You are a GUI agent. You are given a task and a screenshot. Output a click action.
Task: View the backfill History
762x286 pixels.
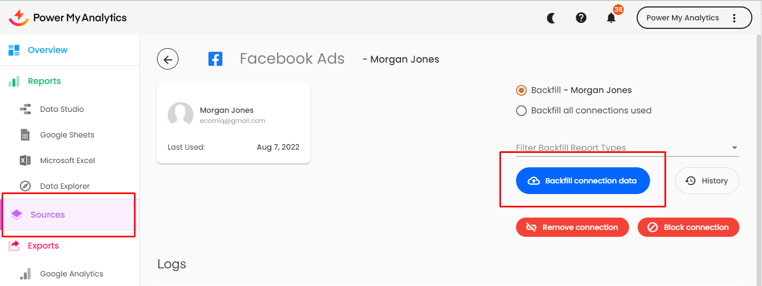pyautogui.click(x=707, y=181)
